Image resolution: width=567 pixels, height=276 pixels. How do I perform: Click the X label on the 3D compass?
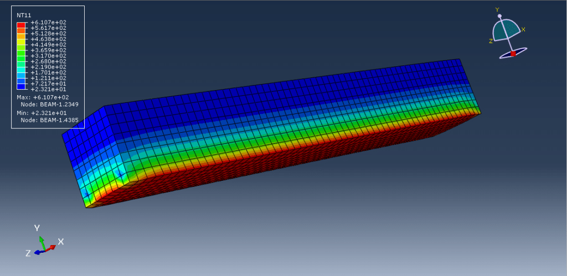[x=523, y=29]
